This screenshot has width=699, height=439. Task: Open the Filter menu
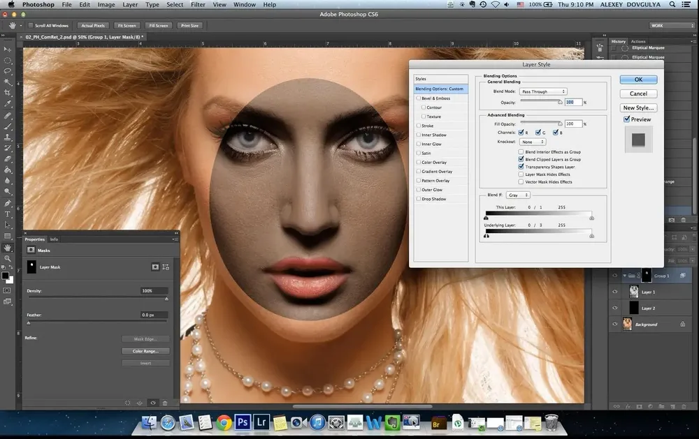(x=198, y=4)
